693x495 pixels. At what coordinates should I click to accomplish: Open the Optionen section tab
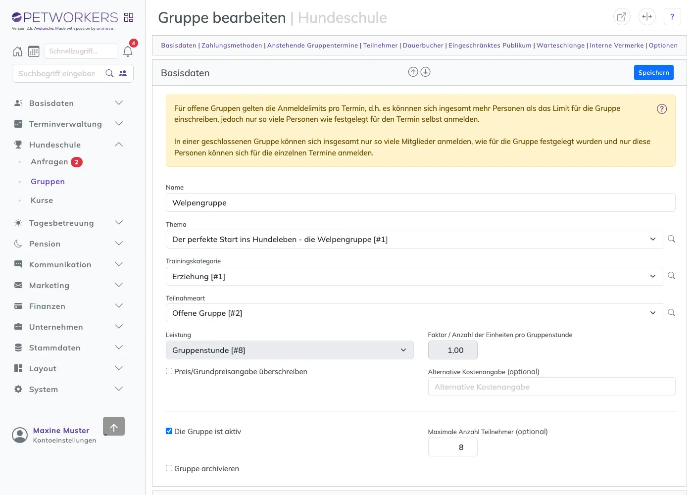coord(663,46)
